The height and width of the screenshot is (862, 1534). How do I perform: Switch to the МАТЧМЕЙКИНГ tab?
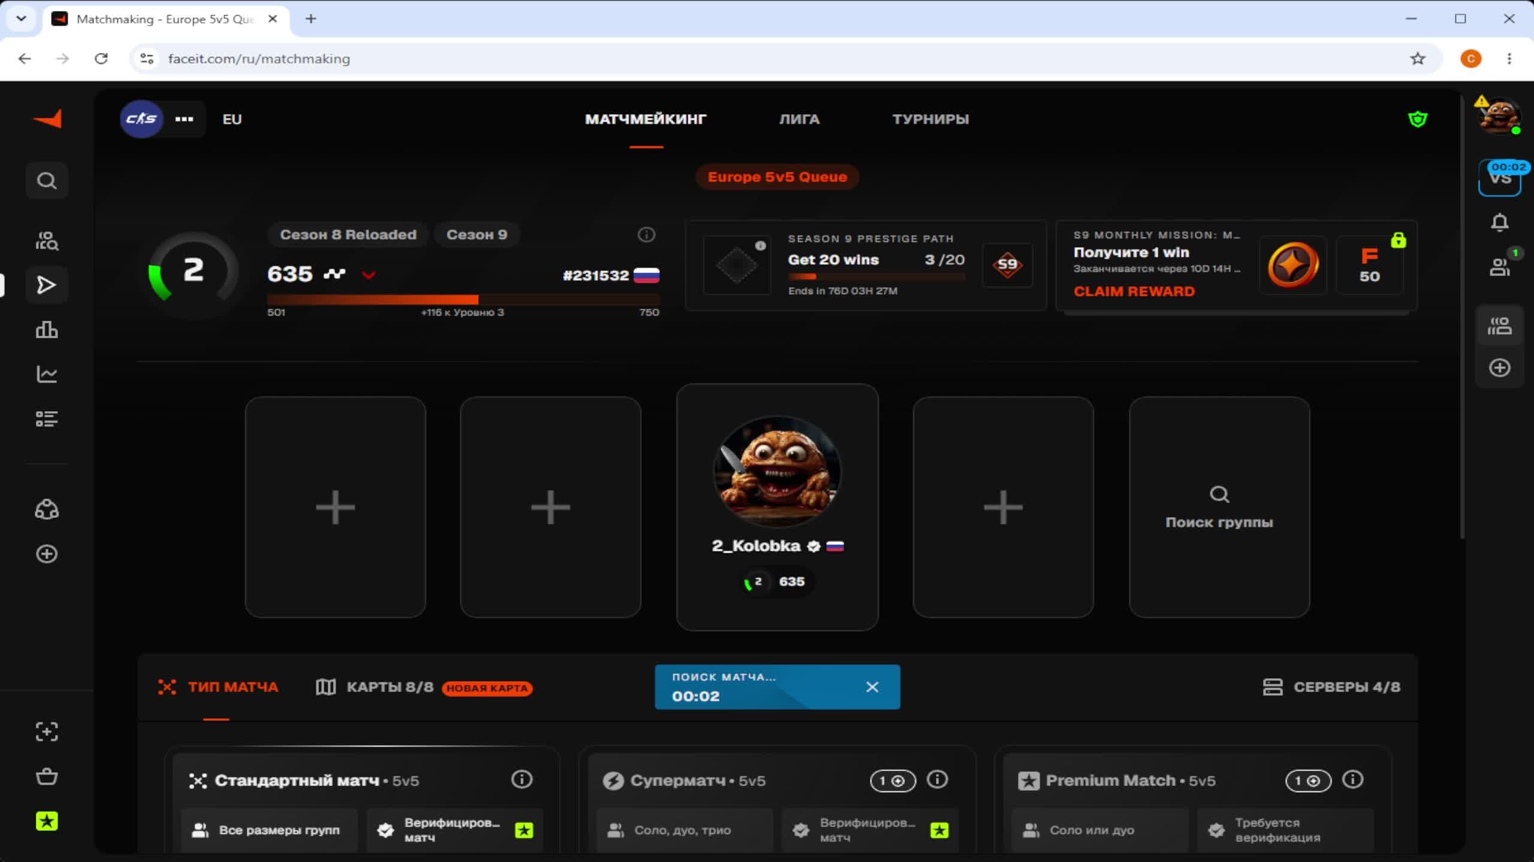tap(646, 119)
